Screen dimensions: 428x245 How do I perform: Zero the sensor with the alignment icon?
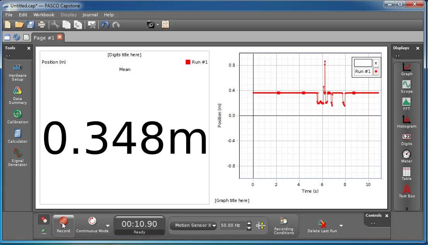(261, 226)
